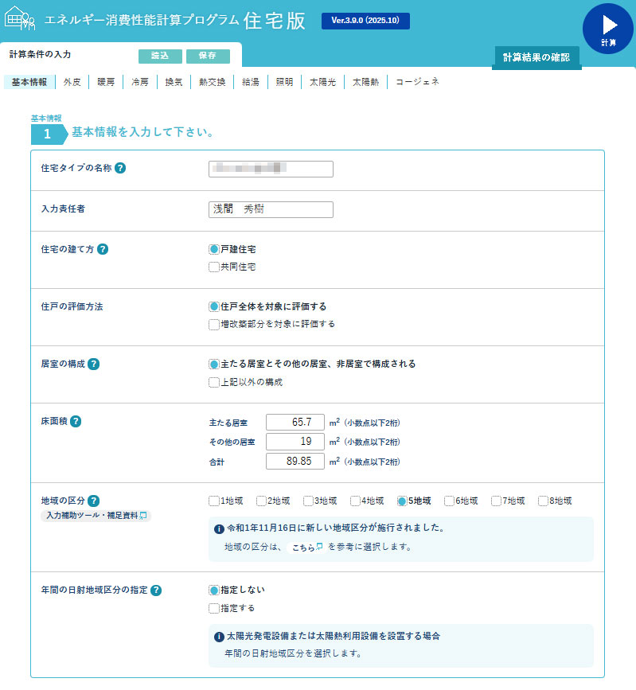Open 入力補助ツール・補足資料 link
The width and height of the screenshot is (636, 690).
pyautogui.click(x=95, y=516)
